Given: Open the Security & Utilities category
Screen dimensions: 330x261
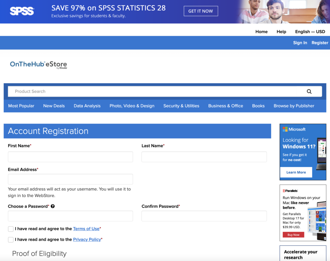Looking at the screenshot, I should [x=181, y=106].
